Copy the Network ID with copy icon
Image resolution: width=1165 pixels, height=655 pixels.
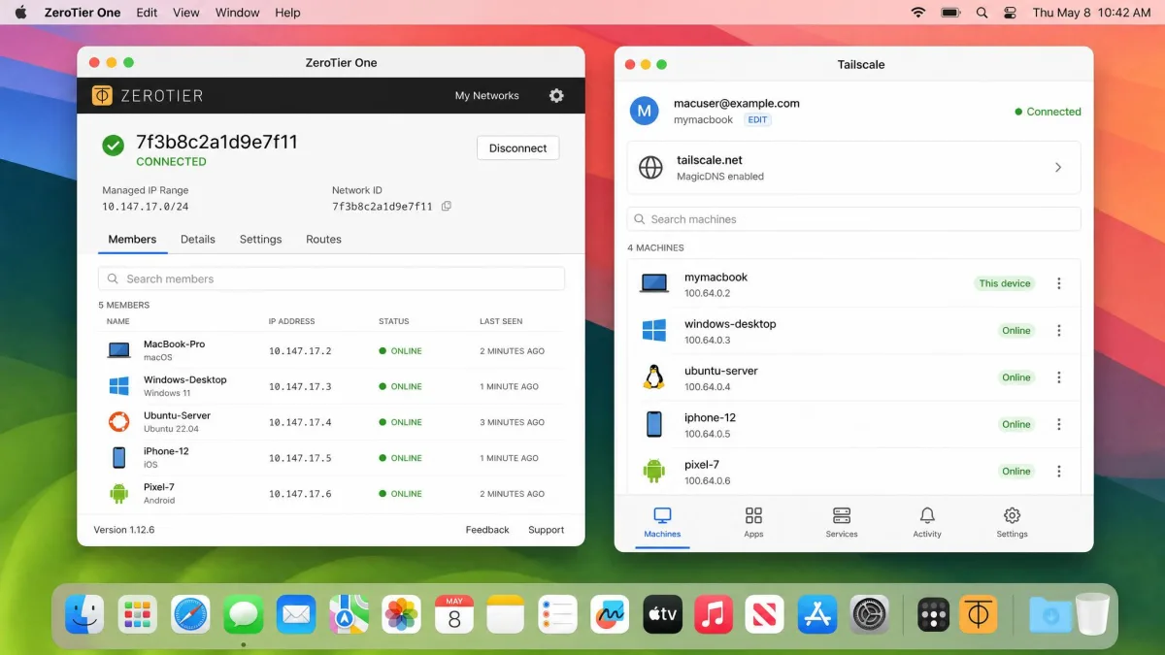click(x=447, y=206)
